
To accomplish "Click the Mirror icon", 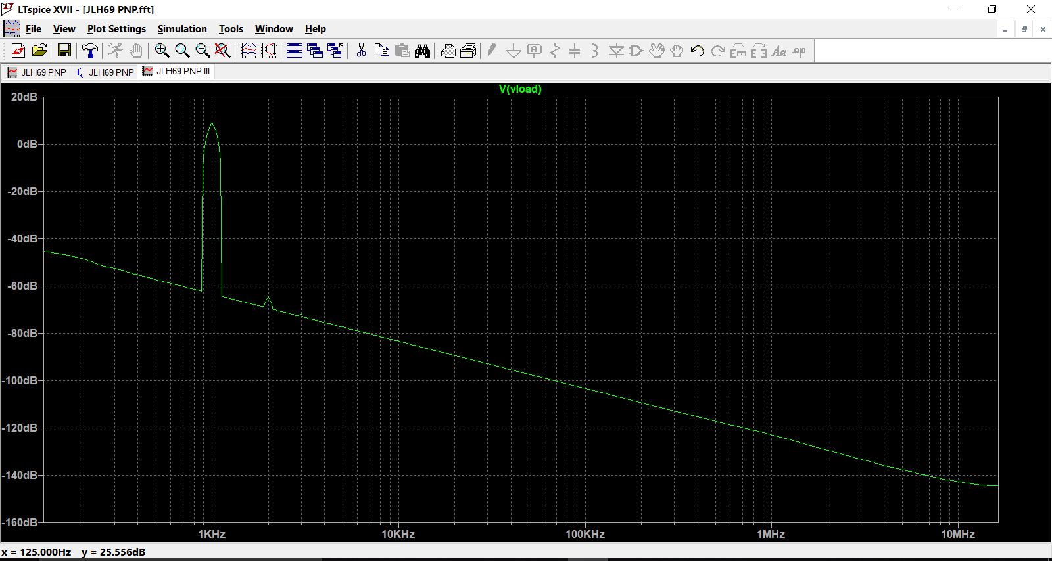I will click(x=759, y=51).
